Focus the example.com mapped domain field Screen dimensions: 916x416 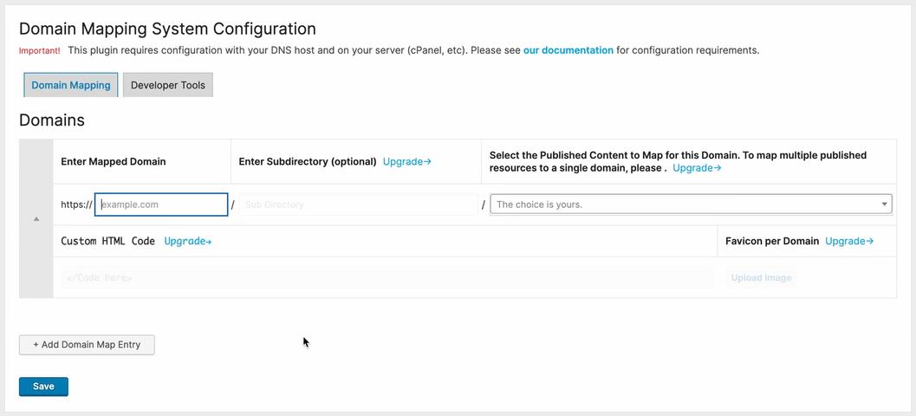click(x=161, y=205)
